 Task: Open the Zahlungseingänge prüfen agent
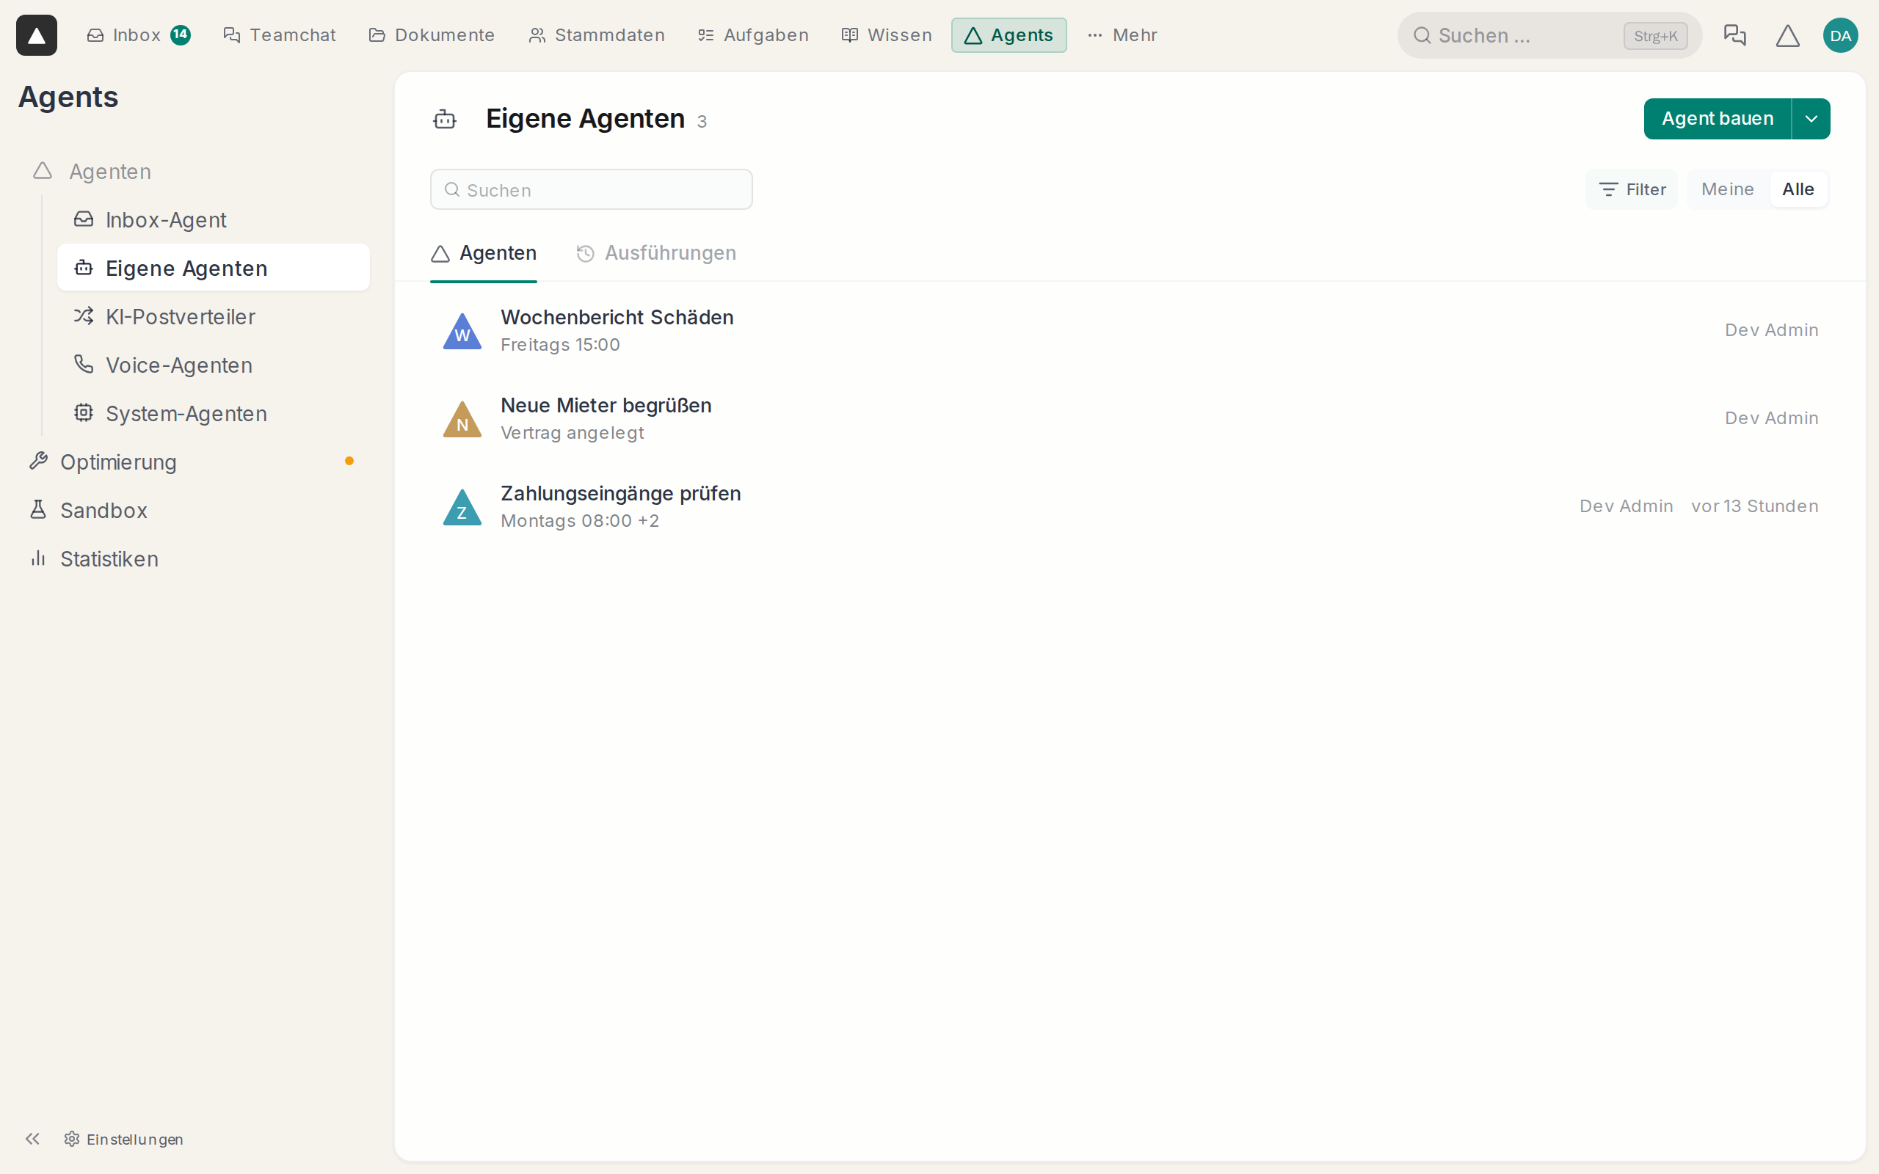(x=1130, y=507)
